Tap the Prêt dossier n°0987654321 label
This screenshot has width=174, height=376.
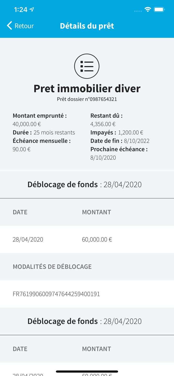click(x=87, y=99)
